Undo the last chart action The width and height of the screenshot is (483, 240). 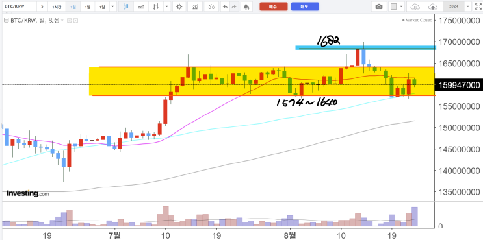225,6
